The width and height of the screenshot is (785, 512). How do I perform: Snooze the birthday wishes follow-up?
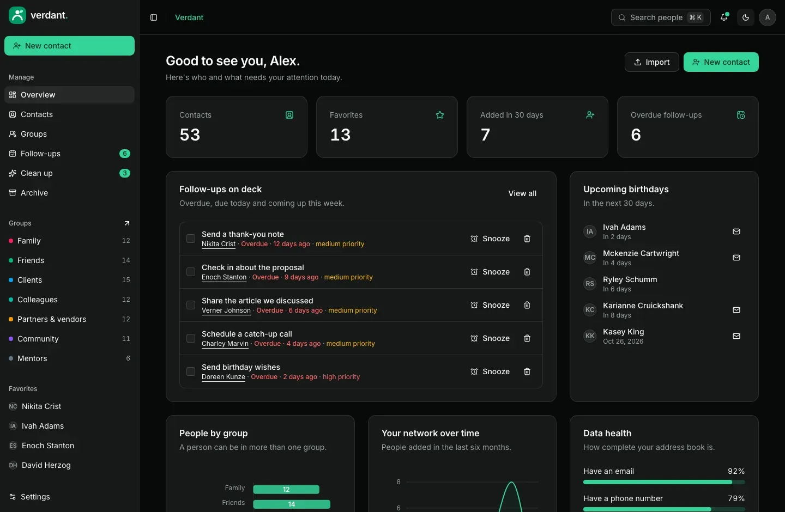[x=490, y=371]
